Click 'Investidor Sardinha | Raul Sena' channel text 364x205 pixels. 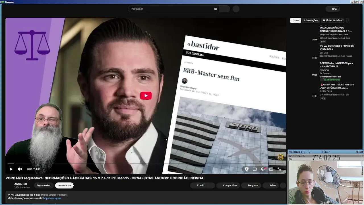(x=334, y=34)
